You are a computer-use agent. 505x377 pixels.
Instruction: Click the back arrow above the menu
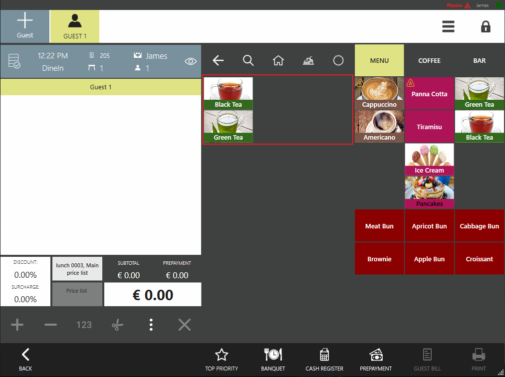pyautogui.click(x=218, y=60)
